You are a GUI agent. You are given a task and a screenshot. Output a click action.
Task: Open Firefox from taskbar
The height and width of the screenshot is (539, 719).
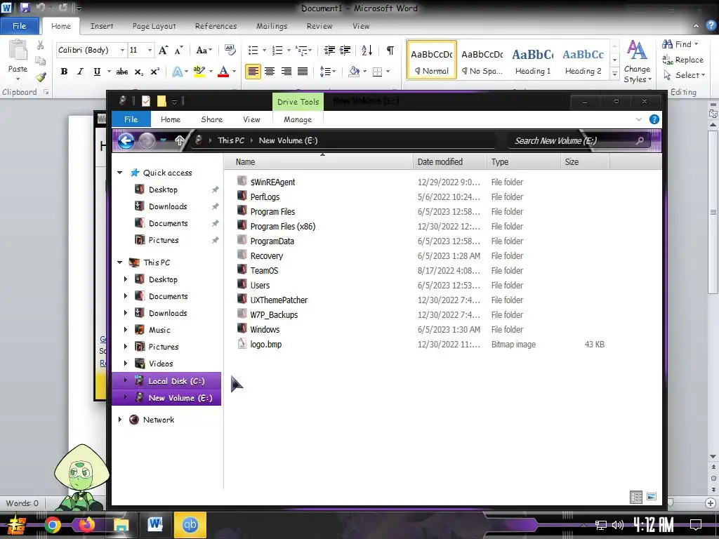point(86,525)
